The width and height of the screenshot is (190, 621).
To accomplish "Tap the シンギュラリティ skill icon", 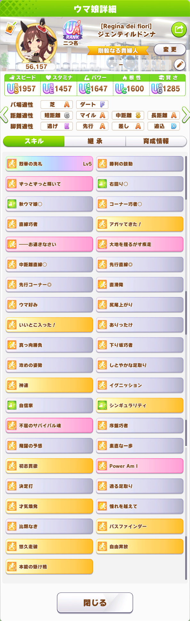I will point(102,406).
